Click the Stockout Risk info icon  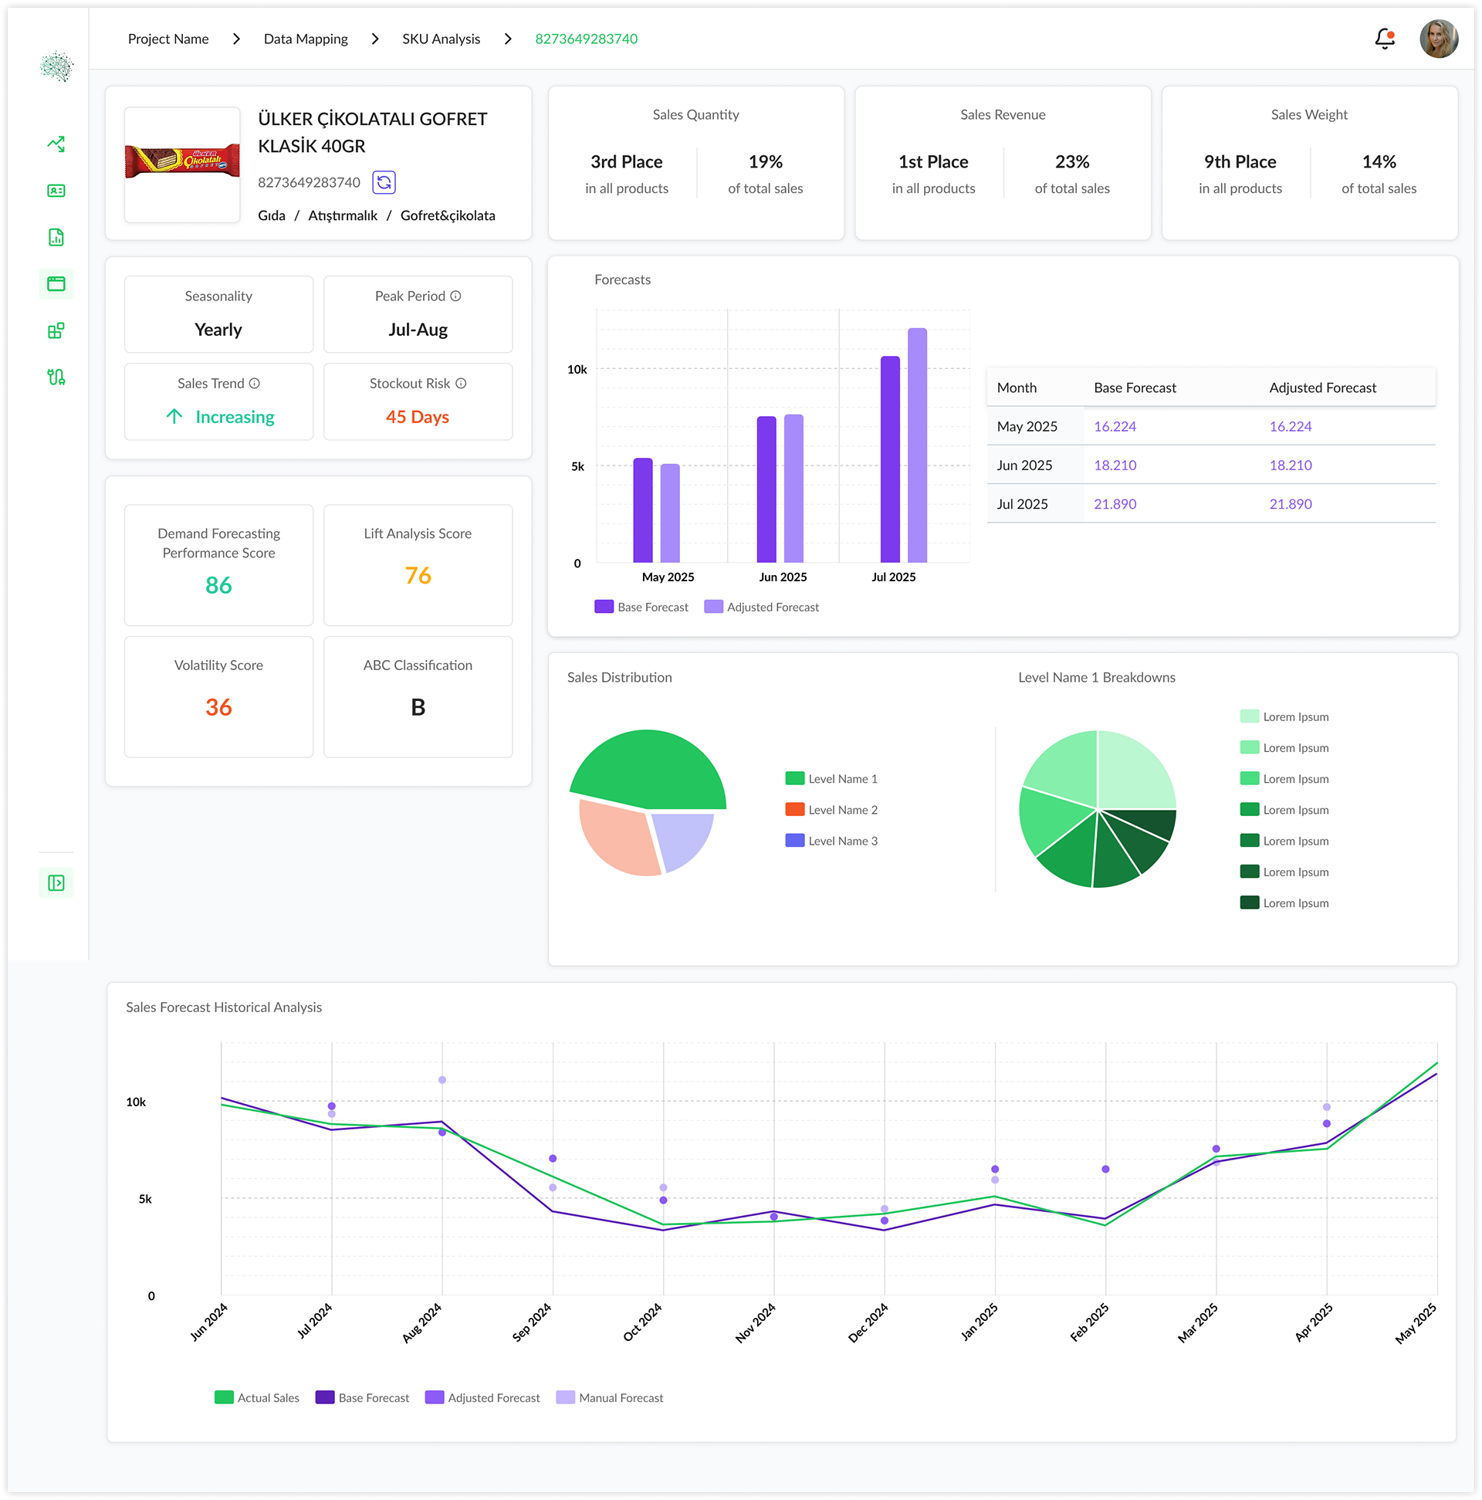pyautogui.click(x=461, y=384)
